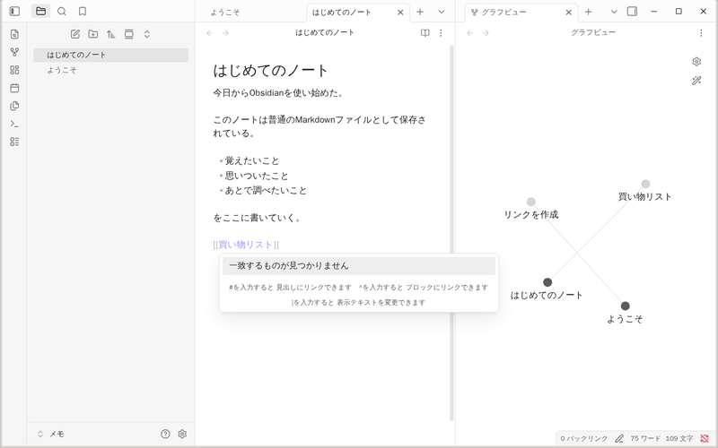Open tab list dropdown in graph pane
The height and width of the screenshot is (448, 718).
[614, 12]
